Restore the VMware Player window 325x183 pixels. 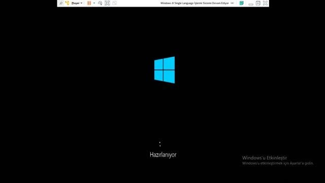tap(258, 3)
